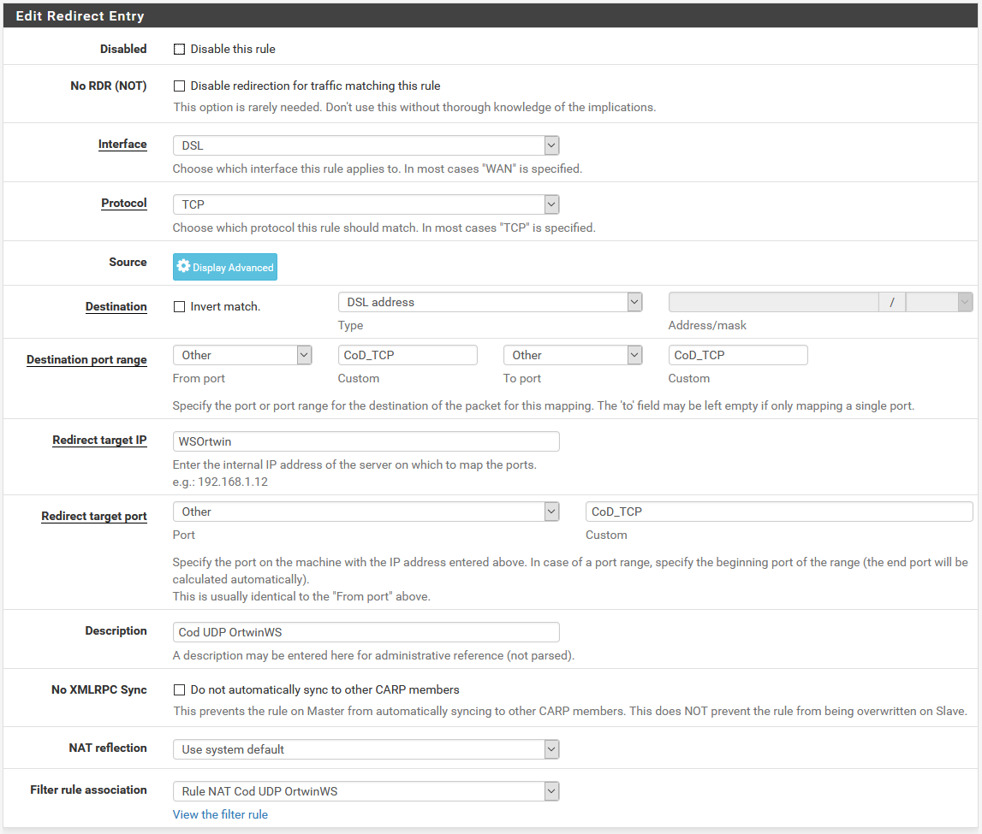Open the Interface dropdown showing DSL
The height and width of the screenshot is (834, 982).
click(x=366, y=145)
